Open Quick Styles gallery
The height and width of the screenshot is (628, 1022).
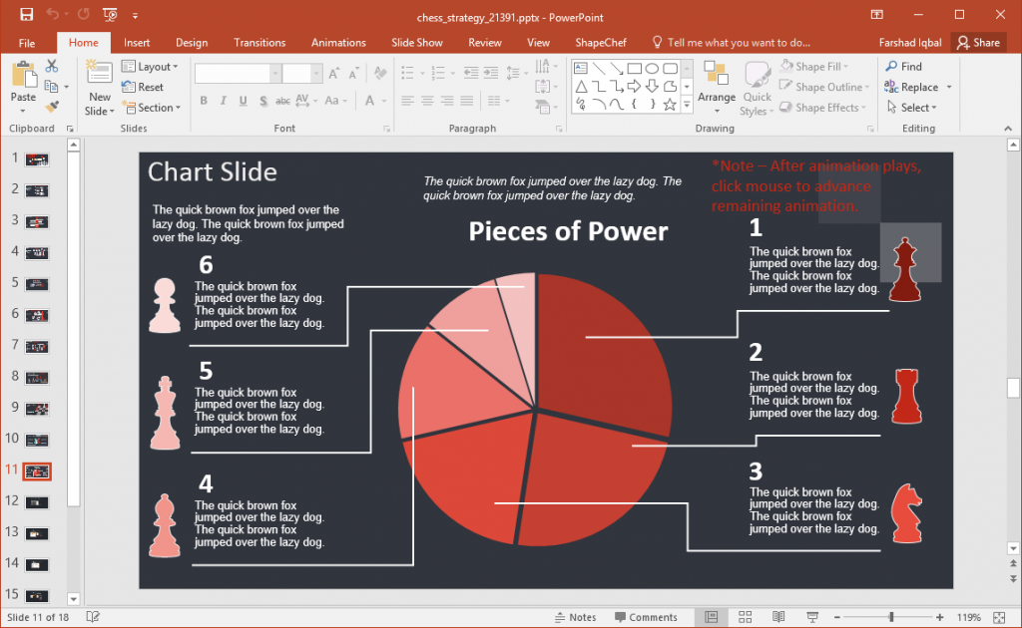(x=757, y=89)
